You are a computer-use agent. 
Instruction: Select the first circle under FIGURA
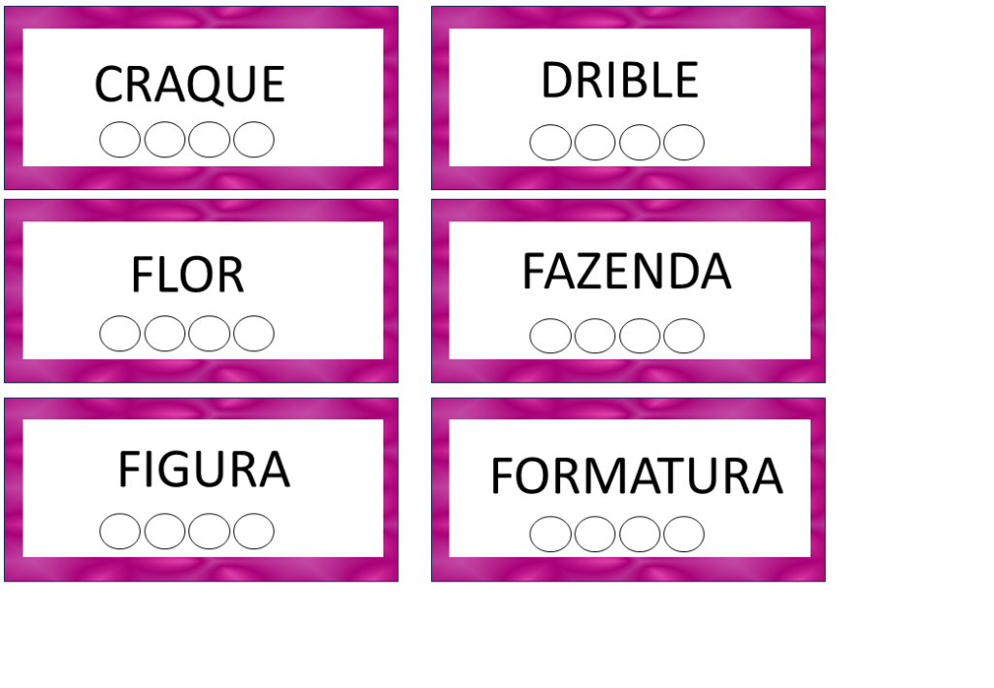[x=120, y=531]
